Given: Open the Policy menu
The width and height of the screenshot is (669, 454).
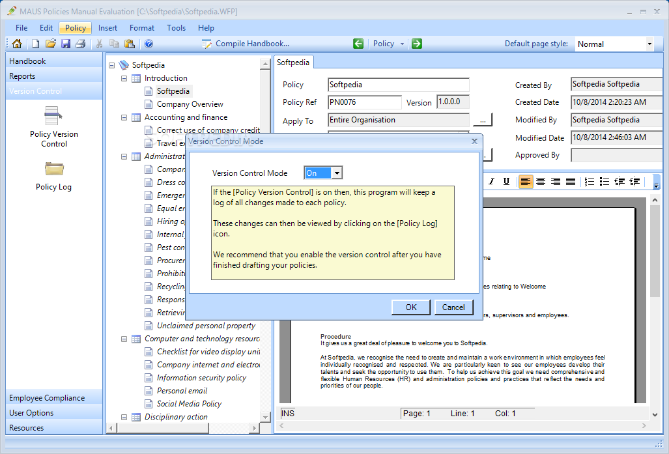Looking at the screenshot, I should (x=75, y=28).
